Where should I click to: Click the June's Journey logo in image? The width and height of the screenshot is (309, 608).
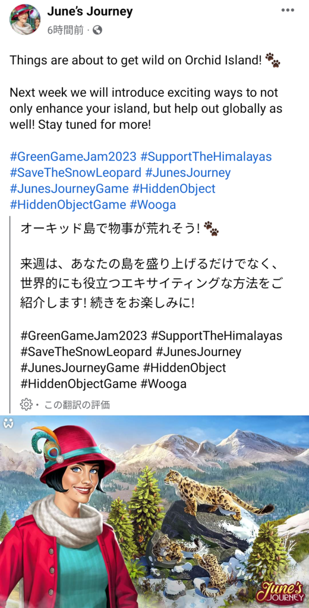pyautogui.click(x=282, y=592)
